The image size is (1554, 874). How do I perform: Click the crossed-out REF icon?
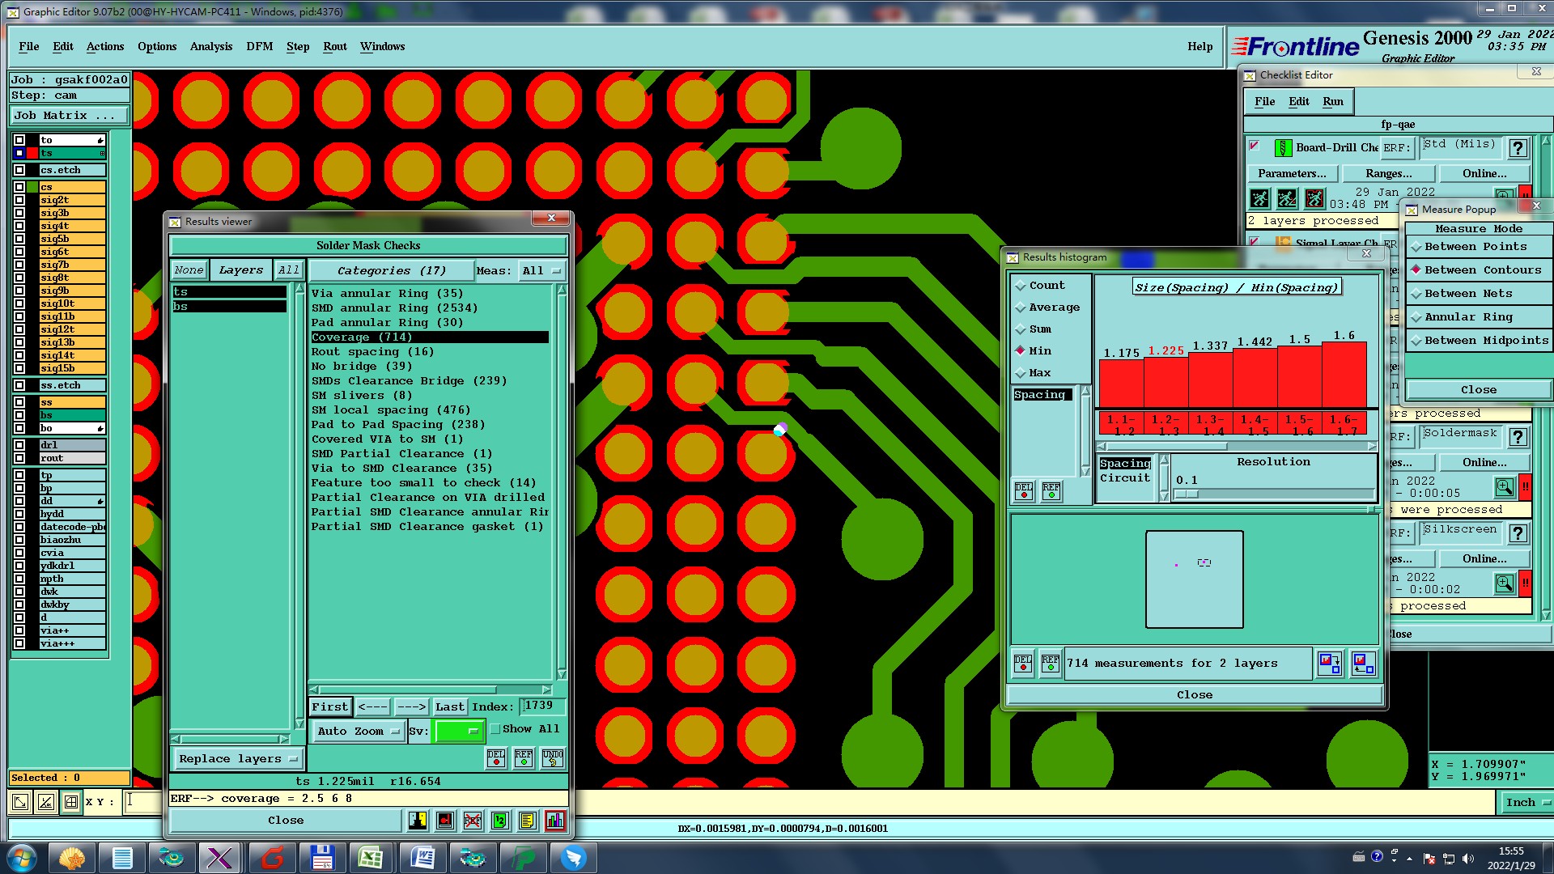[473, 821]
